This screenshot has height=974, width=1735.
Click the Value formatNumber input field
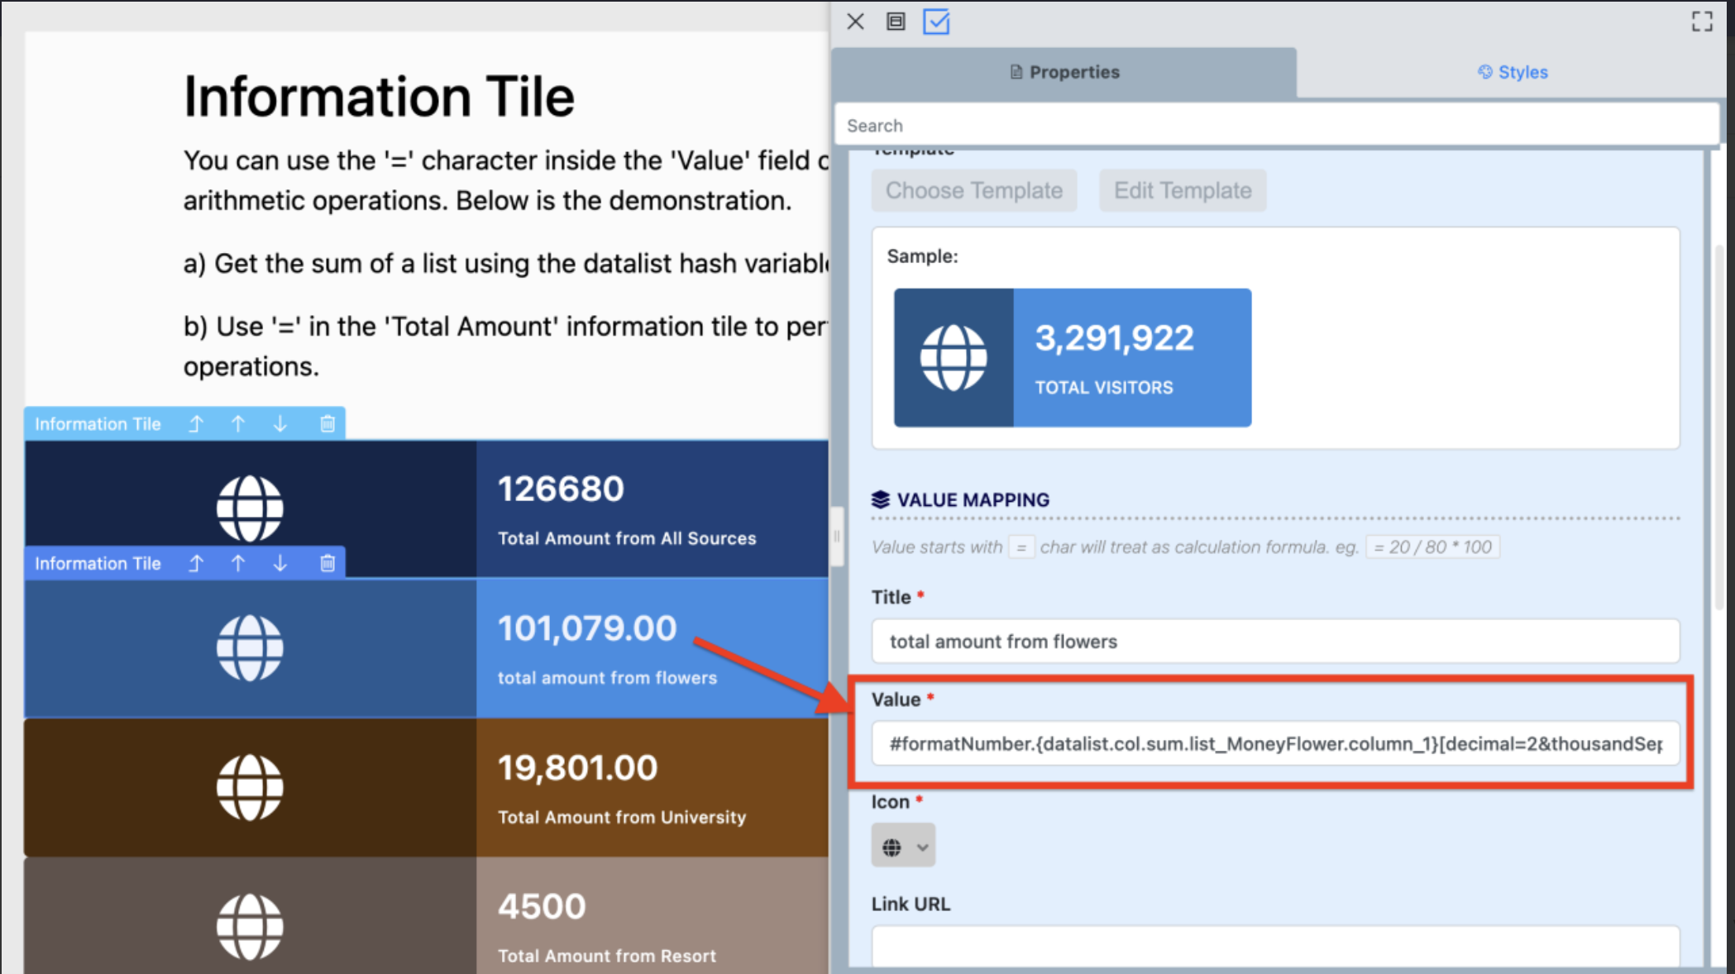(x=1275, y=743)
